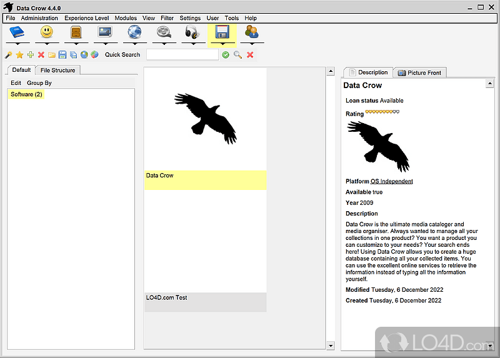The image size is (500, 358).
Task: Follow the OS Independent platform link
Action: (392, 181)
